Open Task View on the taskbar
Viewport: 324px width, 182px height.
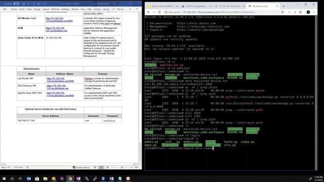20,178
